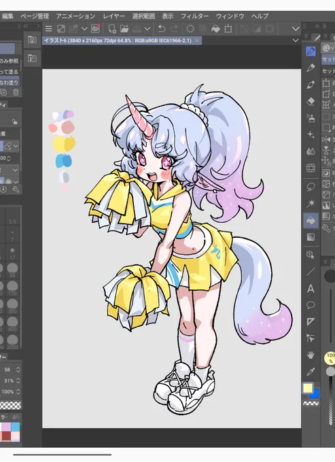Open the フィルター menu
The image size is (335, 462).
click(194, 16)
